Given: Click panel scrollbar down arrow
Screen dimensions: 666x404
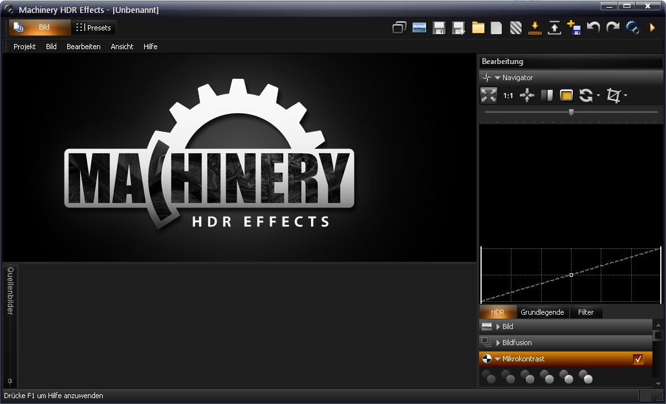Looking at the screenshot, I should click(x=658, y=383).
